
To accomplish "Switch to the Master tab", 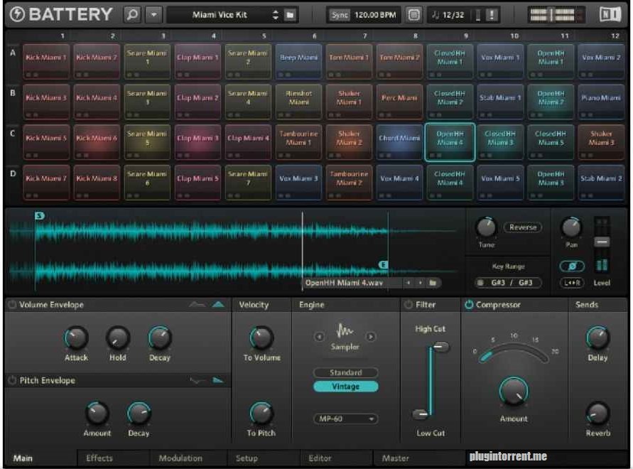I will tap(395, 458).
